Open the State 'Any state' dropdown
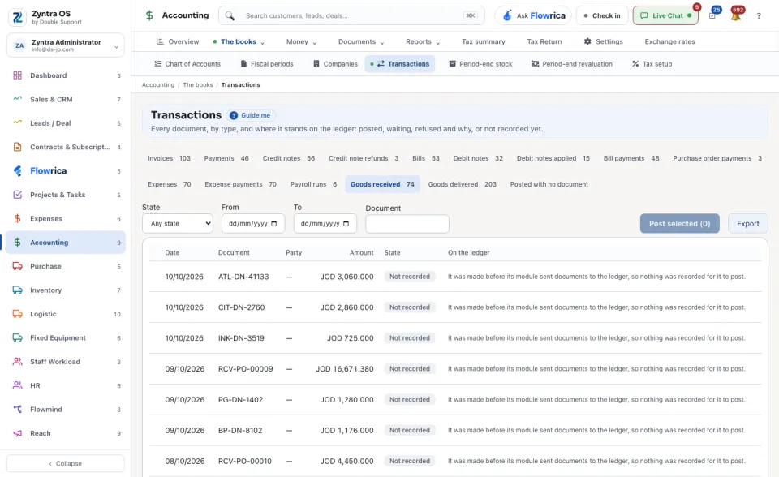The width and height of the screenshot is (779, 477). pyautogui.click(x=178, y=224)
